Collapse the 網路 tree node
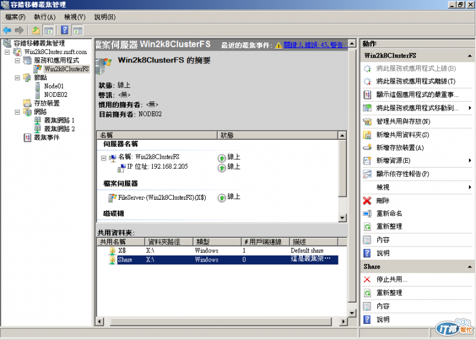The image size is (476, 340). tap(17, 112)
